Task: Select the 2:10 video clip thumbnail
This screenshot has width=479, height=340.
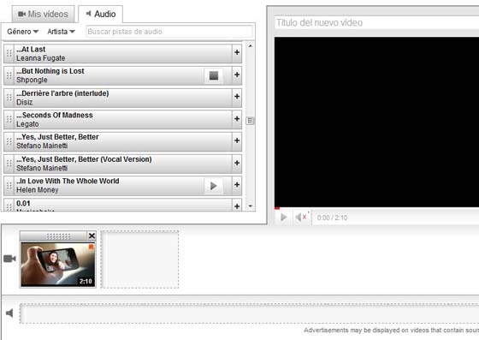Action: [58, 265]
